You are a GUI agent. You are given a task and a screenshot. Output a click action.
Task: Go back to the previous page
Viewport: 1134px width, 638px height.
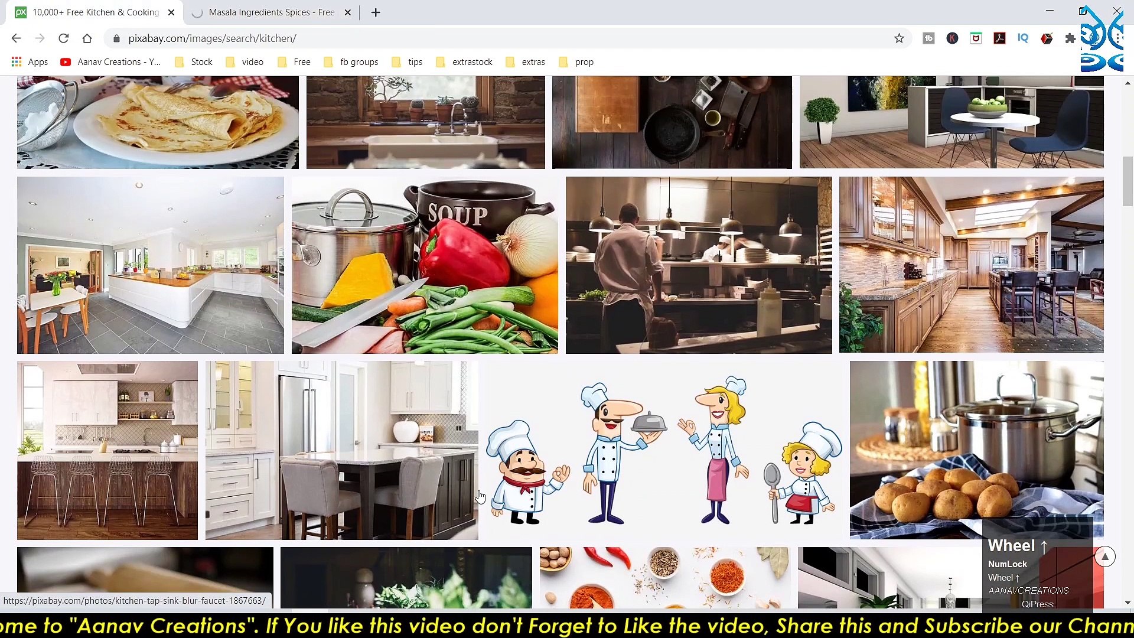click(16, 38)
